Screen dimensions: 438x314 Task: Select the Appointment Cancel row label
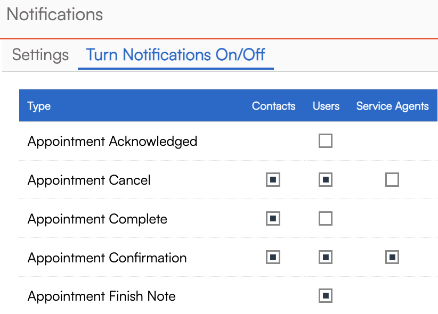click(x=89, y=180)
